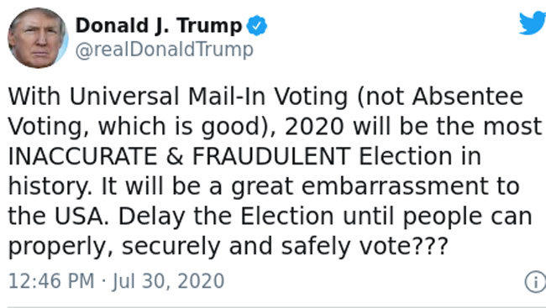This screenshot has width=546, height=308.
Task: Click the words Delay the Election
Action: [x=226, y=217]
